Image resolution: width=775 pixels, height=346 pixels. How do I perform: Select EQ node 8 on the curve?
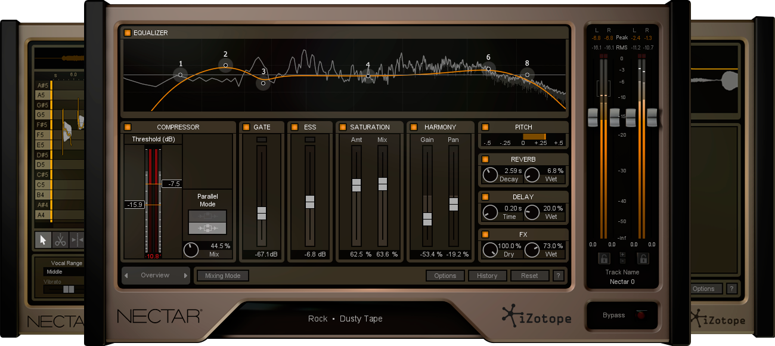click(526, 75)
